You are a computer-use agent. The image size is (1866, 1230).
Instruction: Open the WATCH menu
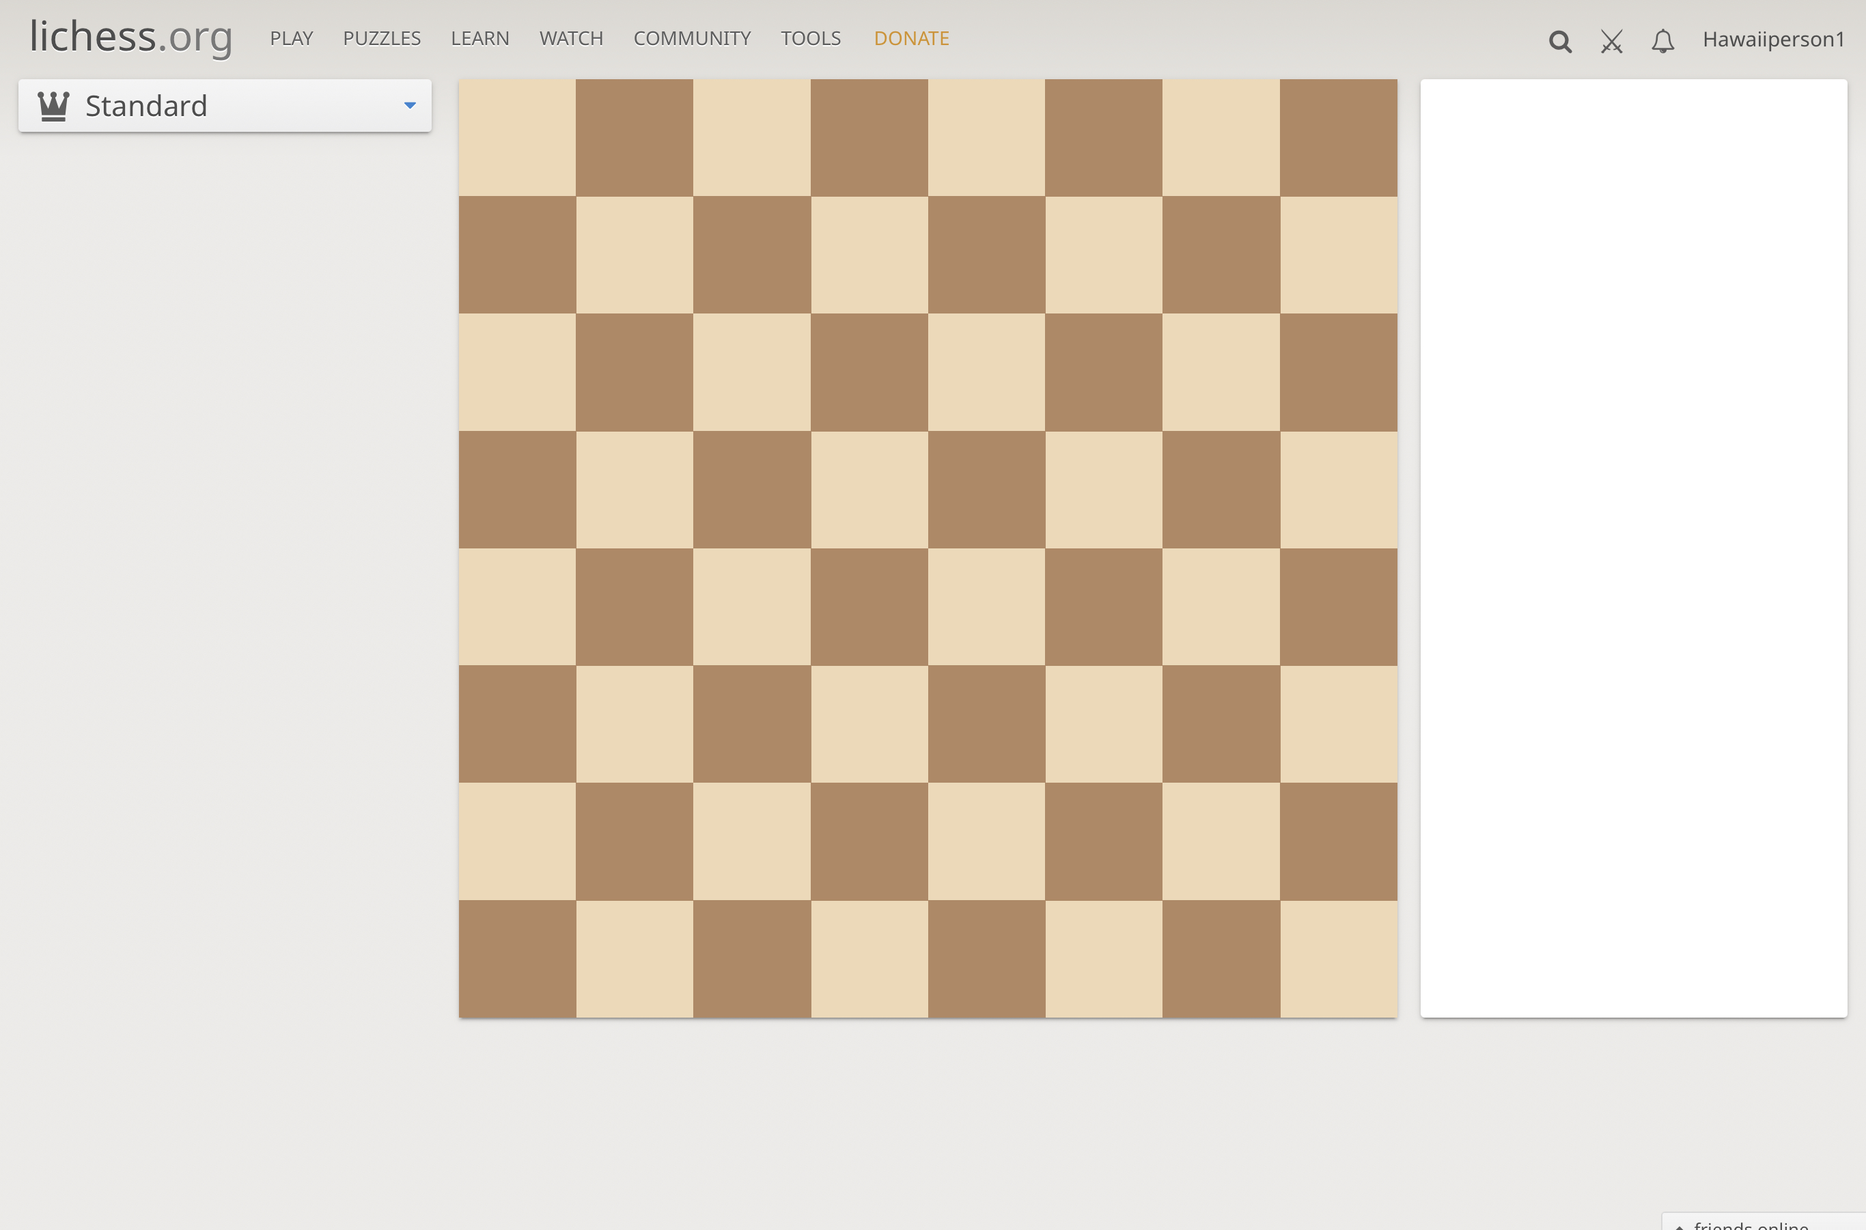coord(571,38)
